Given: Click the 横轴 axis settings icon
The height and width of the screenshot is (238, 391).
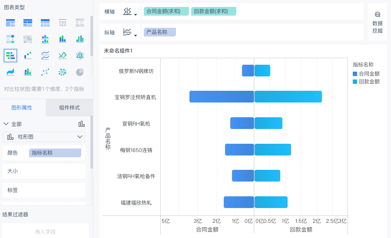Looking at the screenshot, I should pyautogui.click(x=127, y=11).
